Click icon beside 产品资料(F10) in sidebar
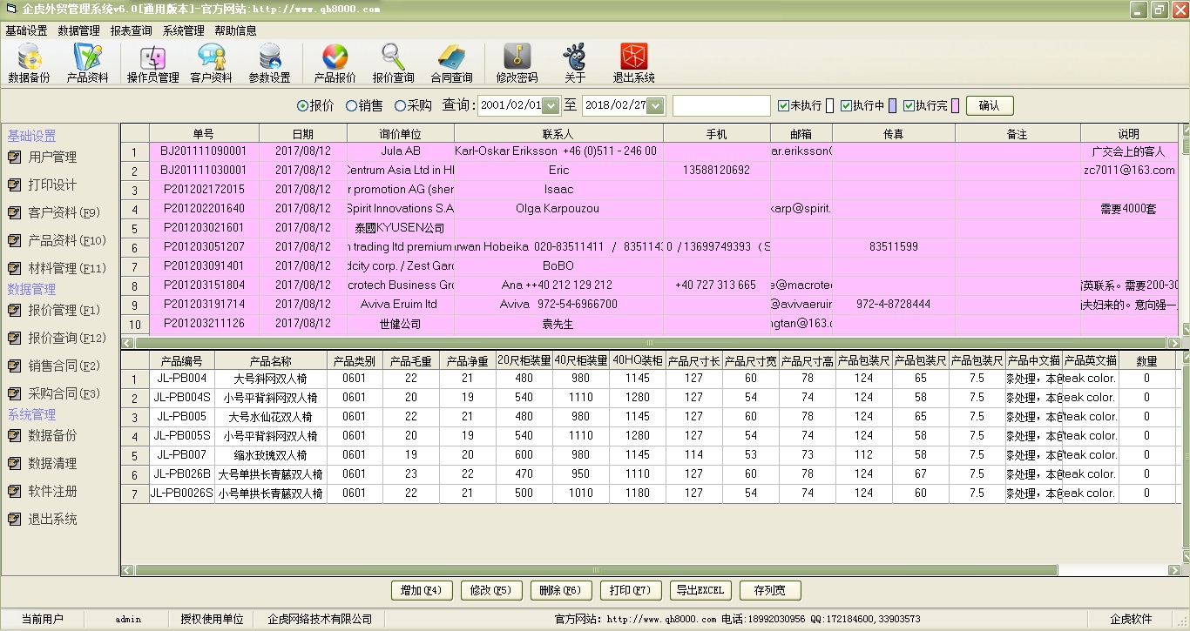Image resolution: width=1190 pixels, height=631 pixels. [x=14, y=241]
